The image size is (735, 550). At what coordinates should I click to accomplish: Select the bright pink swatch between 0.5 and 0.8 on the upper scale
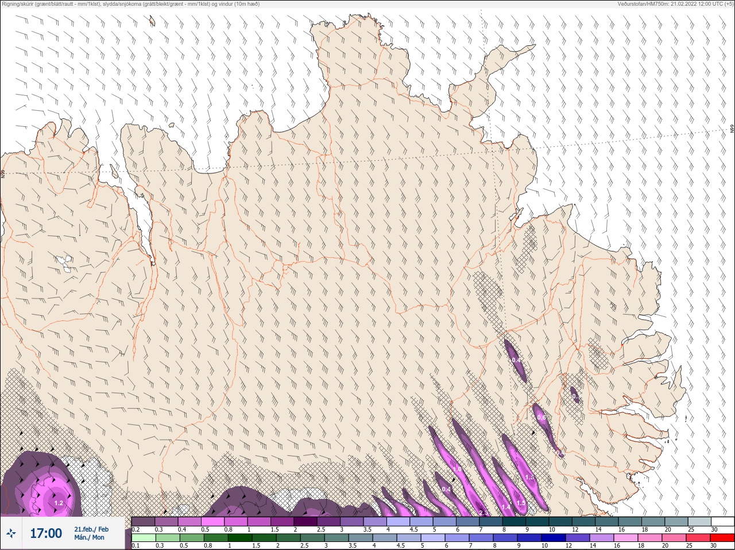pos(212,521)
